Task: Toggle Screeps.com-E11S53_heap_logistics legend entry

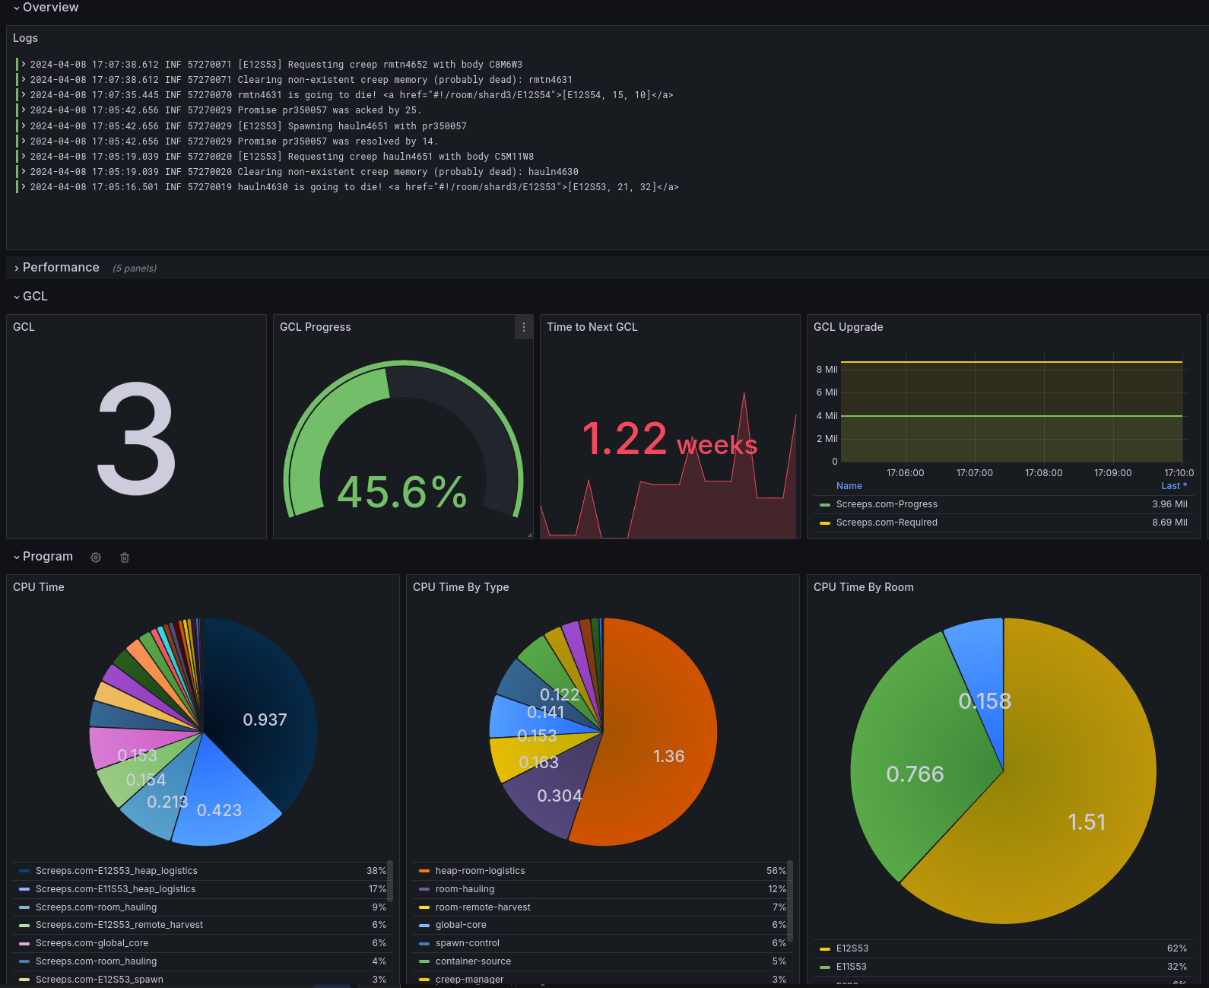Action: 116,889
